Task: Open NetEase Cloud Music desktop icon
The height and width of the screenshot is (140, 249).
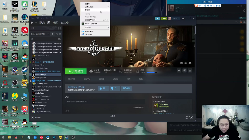Action: pyautogui.click(x=25, y=31)
